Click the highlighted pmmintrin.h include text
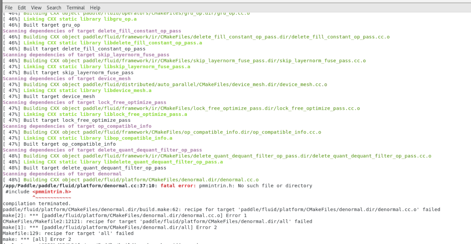The width and height of the screenshot is (471, 244). pyautogui.click(x=51, y=192)
